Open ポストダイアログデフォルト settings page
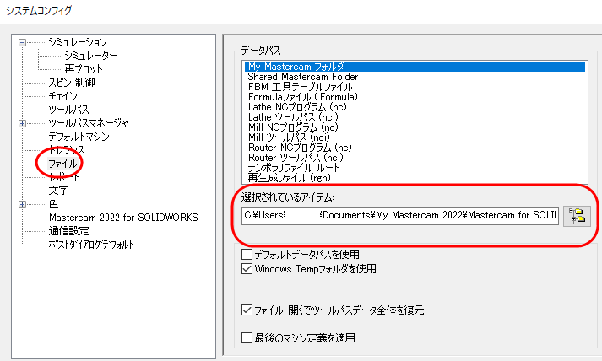The width and height of the screenshot is (602, 361). (91, 245)
